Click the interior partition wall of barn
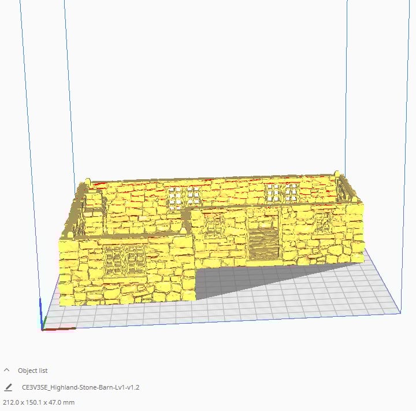 coord(187,220)
